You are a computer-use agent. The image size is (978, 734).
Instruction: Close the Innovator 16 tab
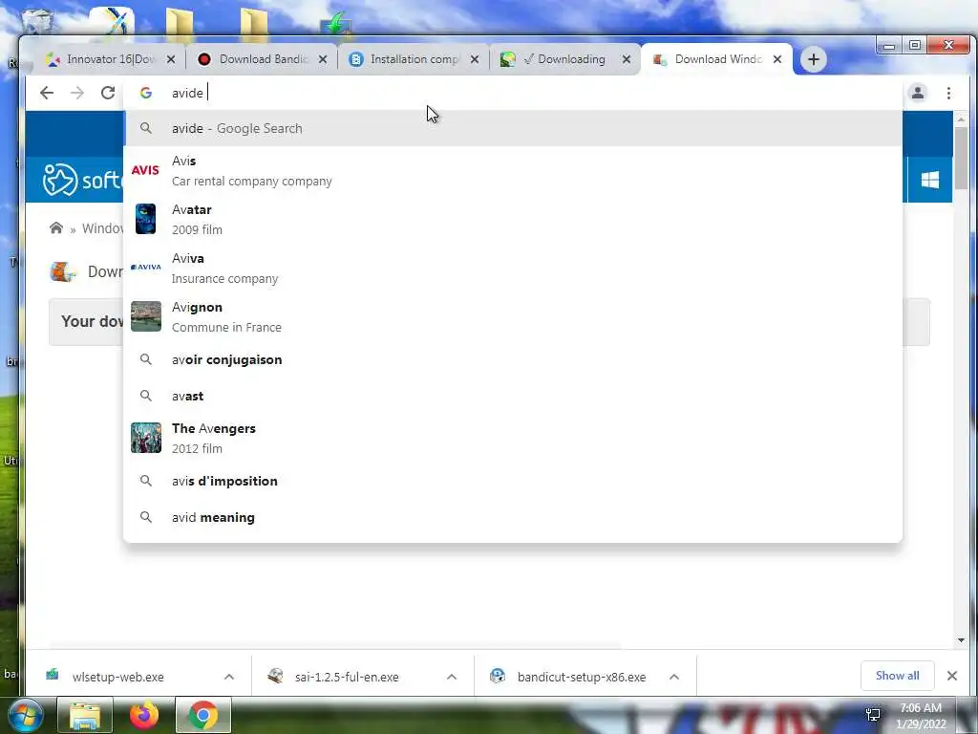(171, 59)
